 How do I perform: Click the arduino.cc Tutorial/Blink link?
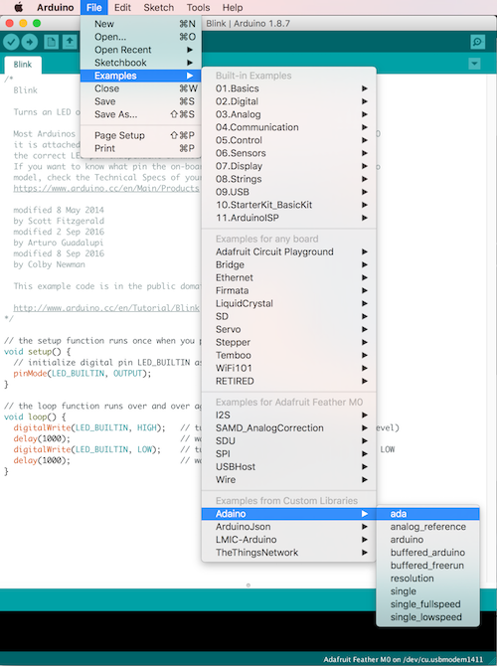106,308
